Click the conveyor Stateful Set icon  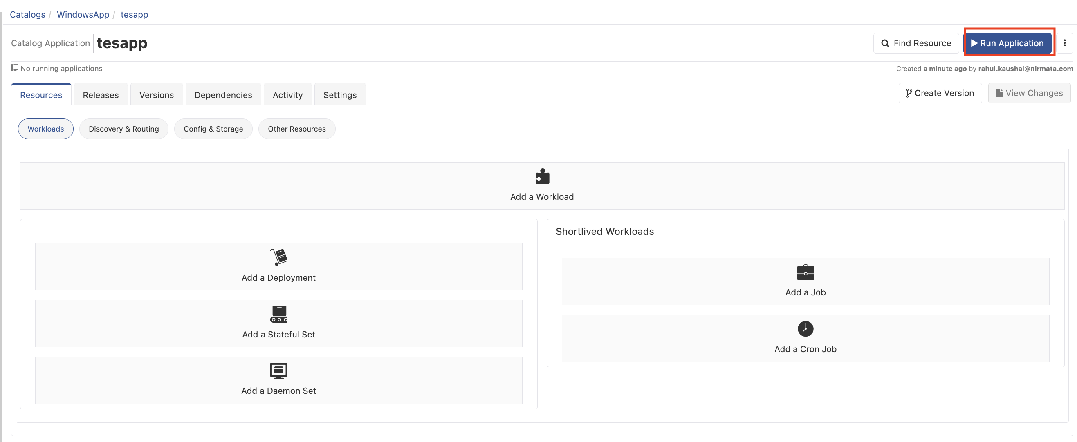(x=279, y=314)
